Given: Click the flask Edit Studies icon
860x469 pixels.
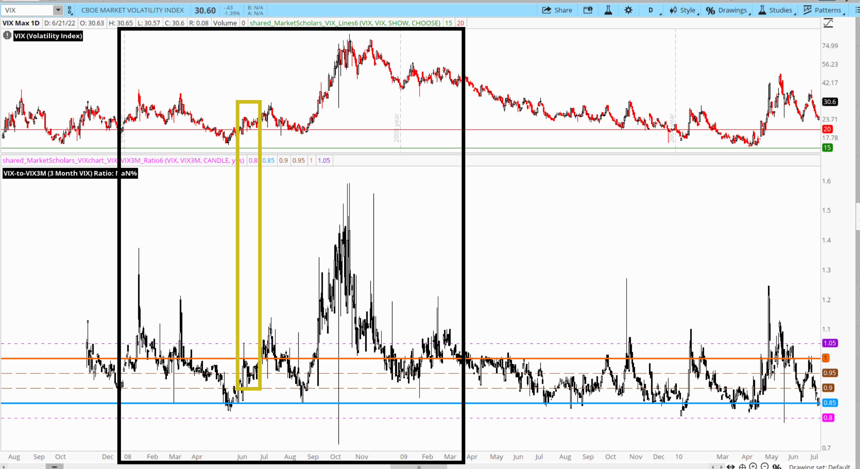Looking at the screenshot, I should point(608,10).
